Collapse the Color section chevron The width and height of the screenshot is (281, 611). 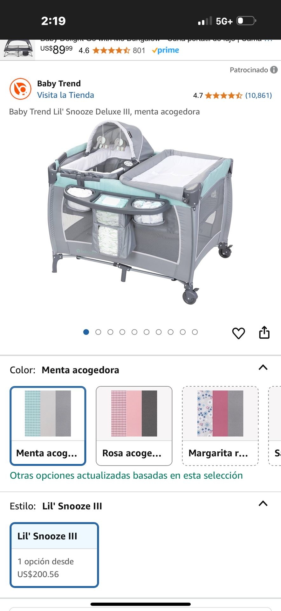click(263, 368)
